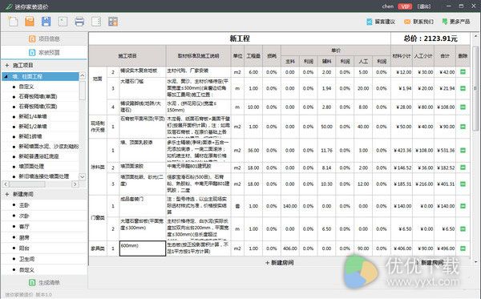Click the 成品套装门 item cell
The image size is (481, 299).
point(143,206)
